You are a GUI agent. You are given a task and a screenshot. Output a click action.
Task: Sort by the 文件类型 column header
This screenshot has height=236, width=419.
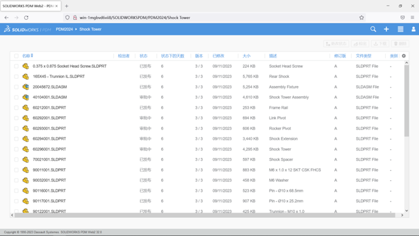tap(363, 56)
